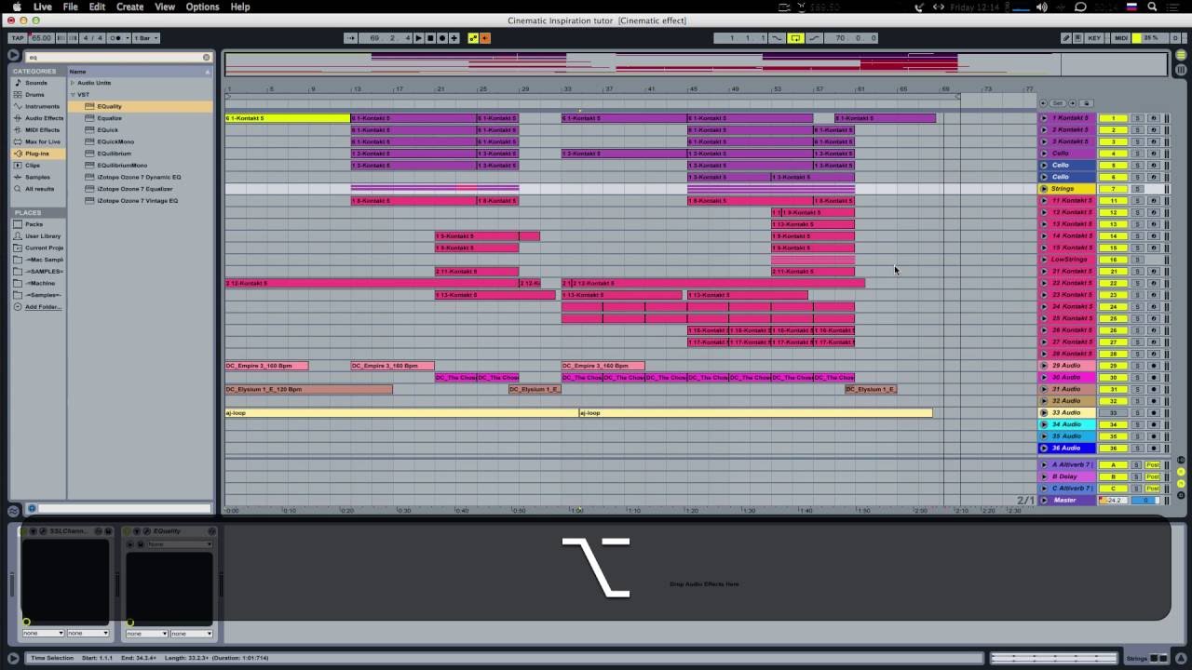
Task: Click the Draw Mode pencil icon
Action: 1066,38
